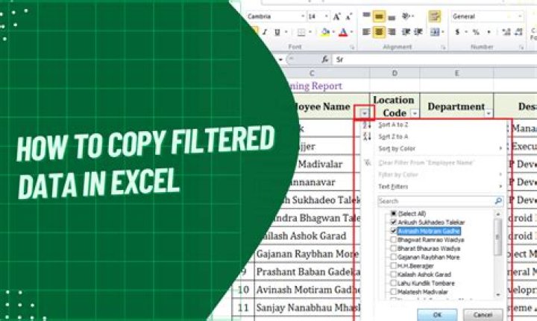The height and width of the screenshot is (321, 537).
Task: Expand the Name Box dropdown arrow
Action: (280, 60)
